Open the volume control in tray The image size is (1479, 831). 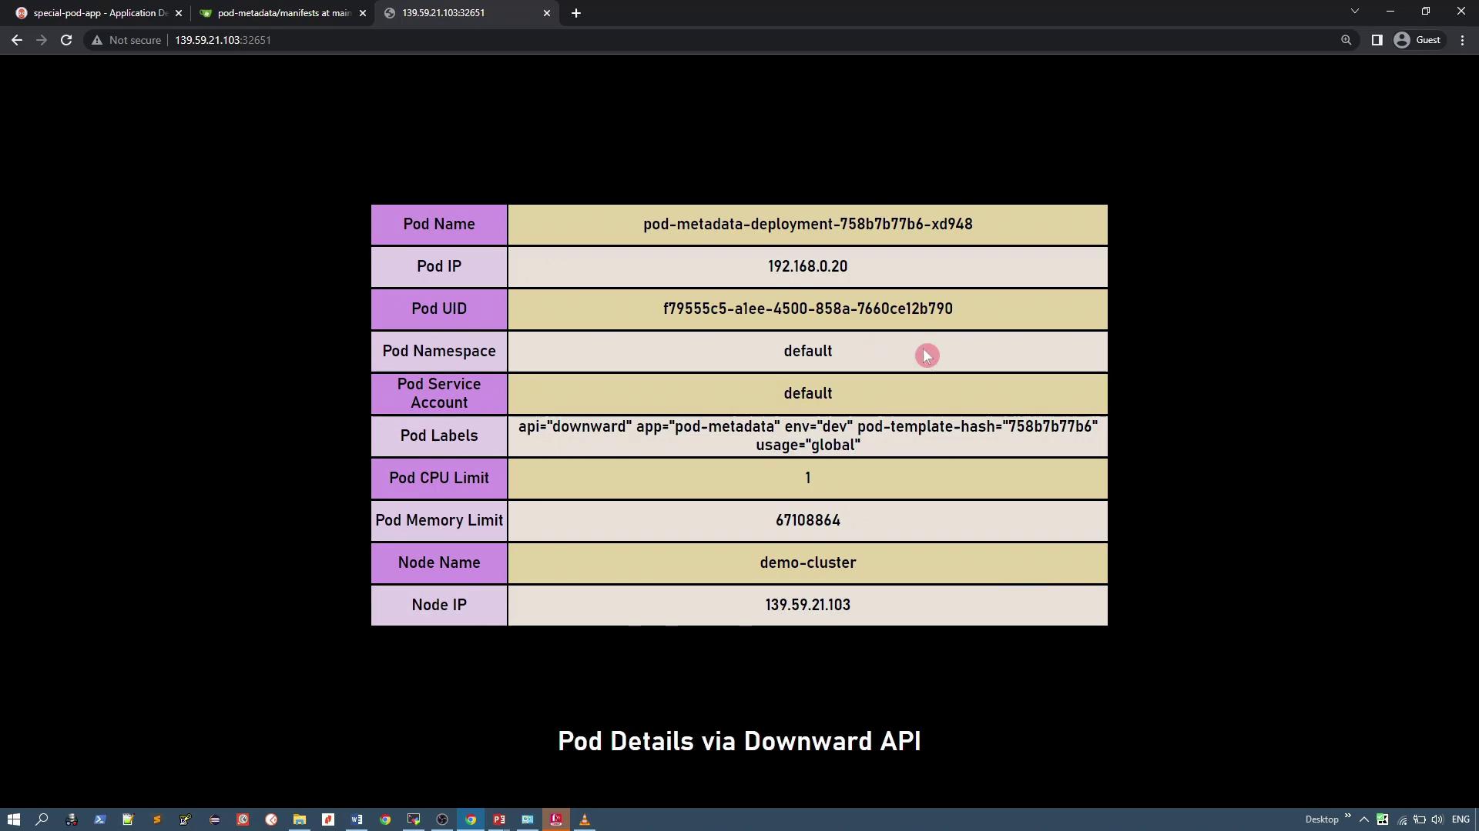(x=1437, y=819)
